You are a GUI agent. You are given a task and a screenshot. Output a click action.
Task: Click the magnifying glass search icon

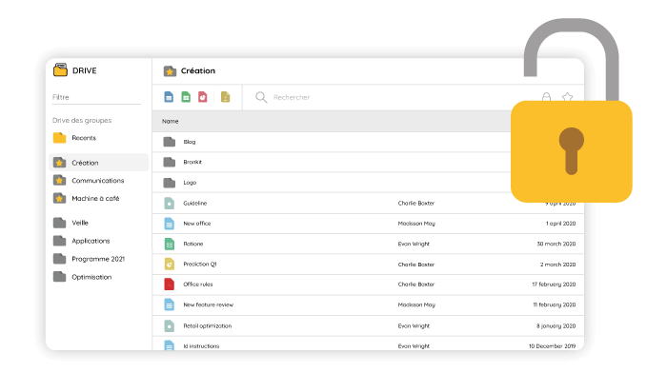tap(261, 97)
